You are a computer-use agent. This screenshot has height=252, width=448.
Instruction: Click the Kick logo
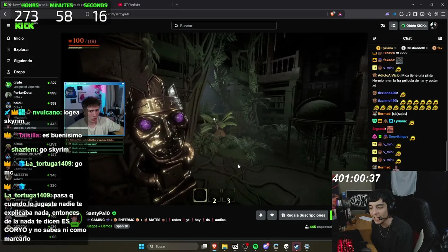(24, 26)
